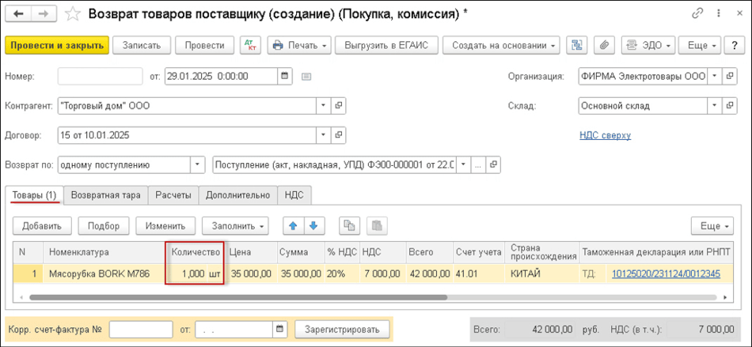752x347 pixels.
Task: Add document to favorites with star icon
Action: [x=73, y=13]
